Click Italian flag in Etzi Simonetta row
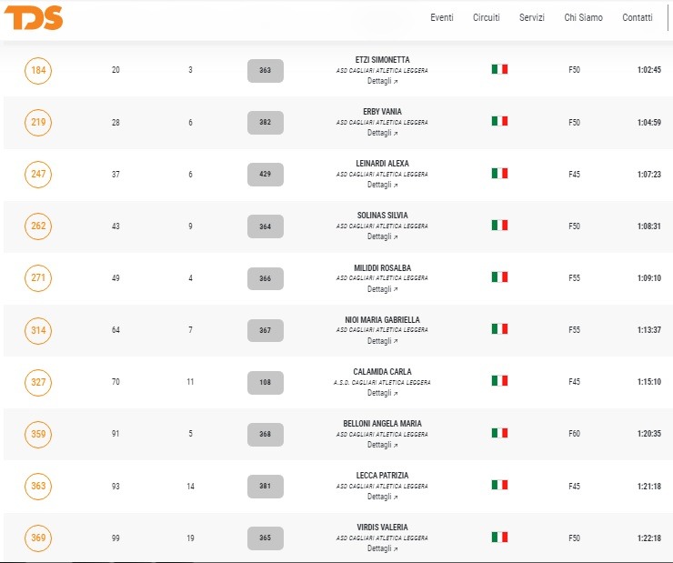The image size is (673, 563). (499, 69)
